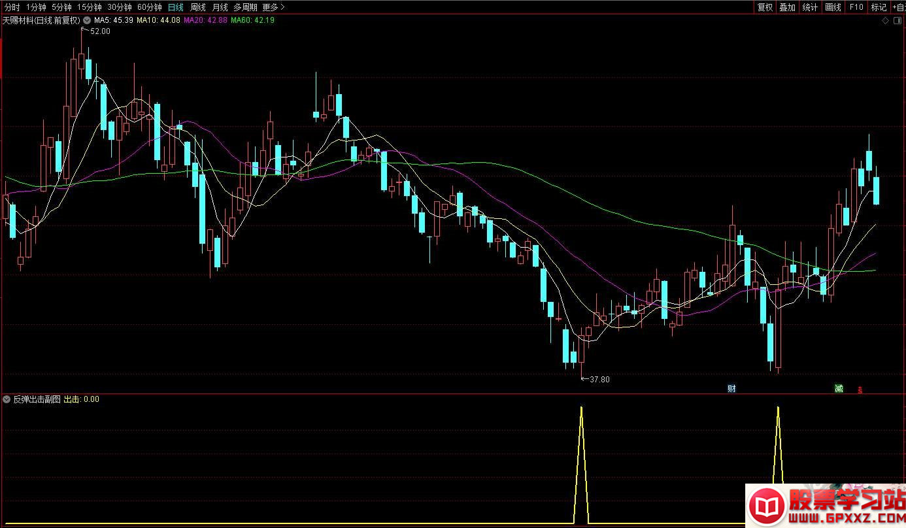Click the 标记 mark button
The height and width of the screenshot is (528, 906).
point(879,7)
